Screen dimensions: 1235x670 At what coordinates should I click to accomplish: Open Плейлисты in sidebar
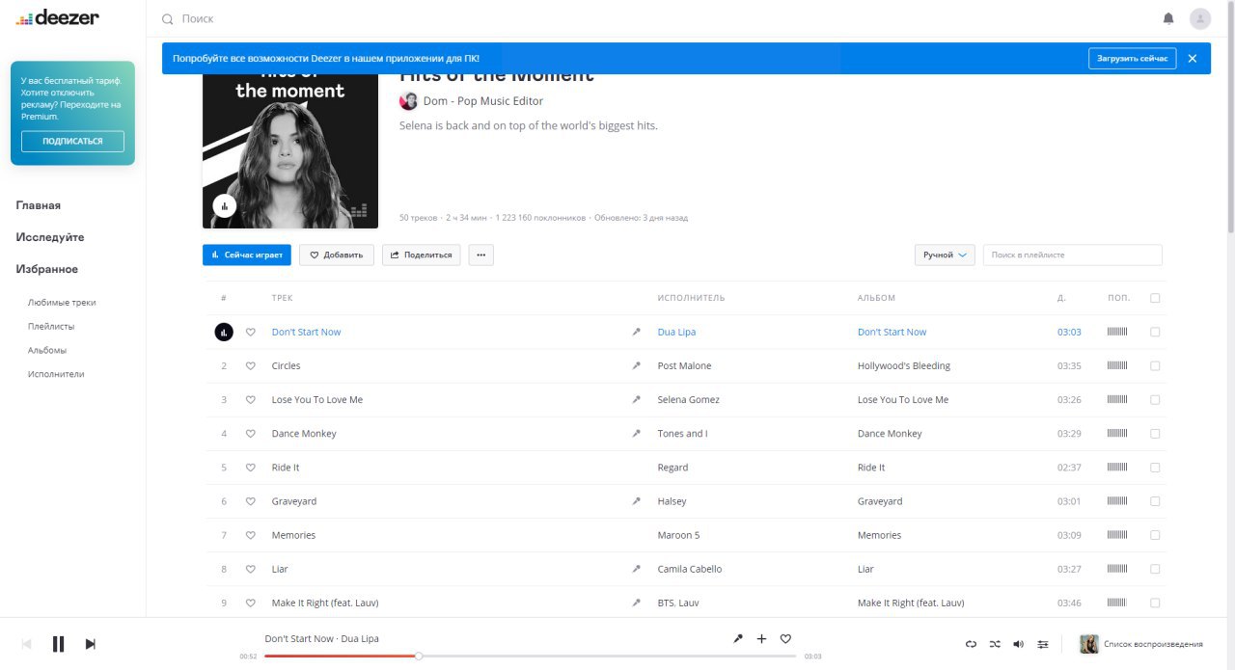[51, 327]
